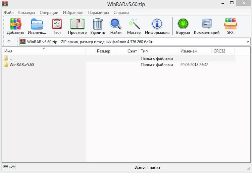Sort by the Размер column header
Screen dimensions: 252x173
[99, 51]
